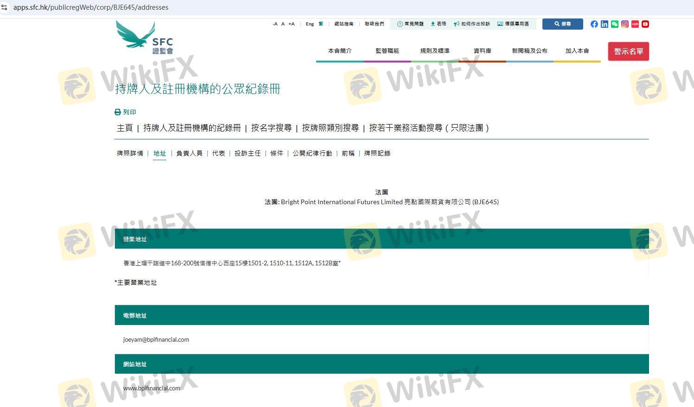The width and height of the screenshot is (694, 407).
Task: Open the 新聞稿及公布 main menu
Action: click(x=529, y=51)
